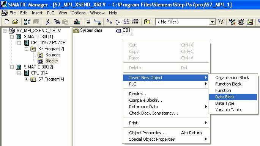Open the Insert menu
Image resolution: width=260 pixels, height=146 pixels.
tap(37, 13)
